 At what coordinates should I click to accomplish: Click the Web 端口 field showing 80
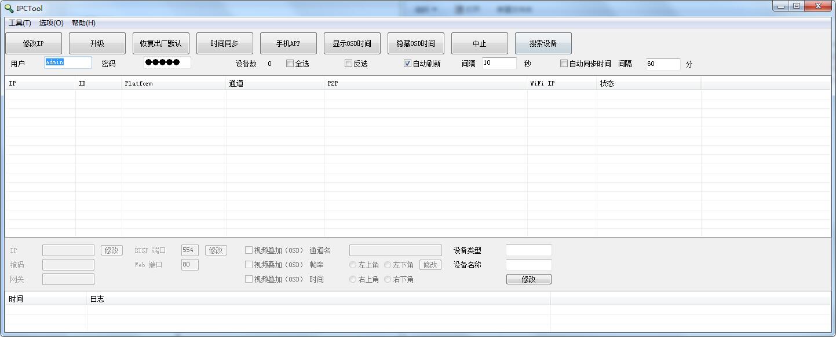pyautogui.click(x=190, y=265)
